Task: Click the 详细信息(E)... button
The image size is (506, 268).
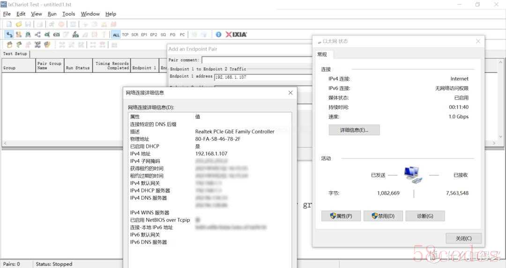Action: [x=354, y=130]
